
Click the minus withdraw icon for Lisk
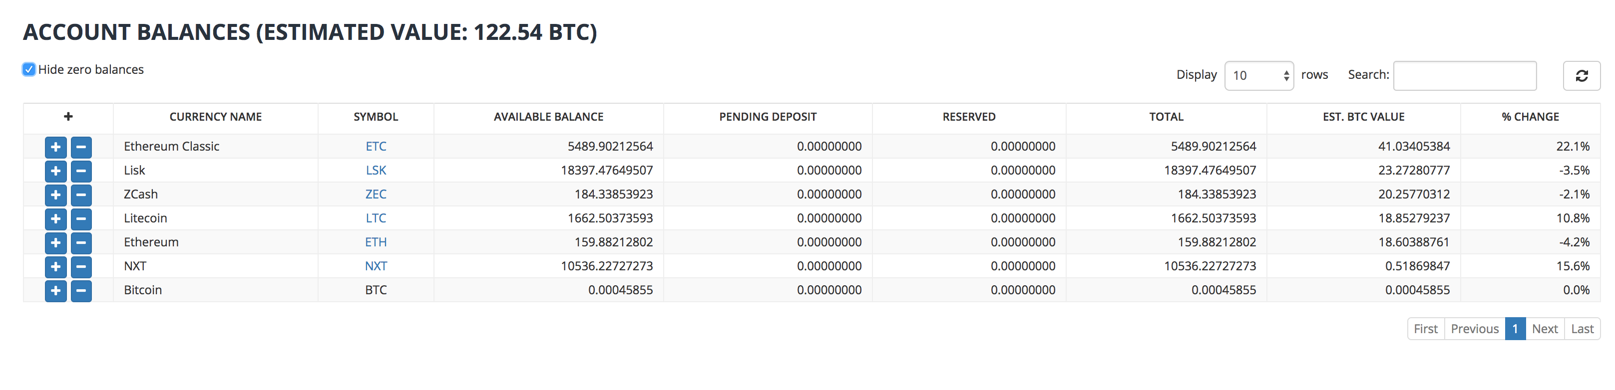point(81,171)
